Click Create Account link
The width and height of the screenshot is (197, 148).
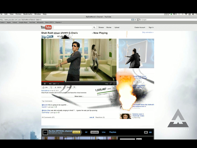140,27
